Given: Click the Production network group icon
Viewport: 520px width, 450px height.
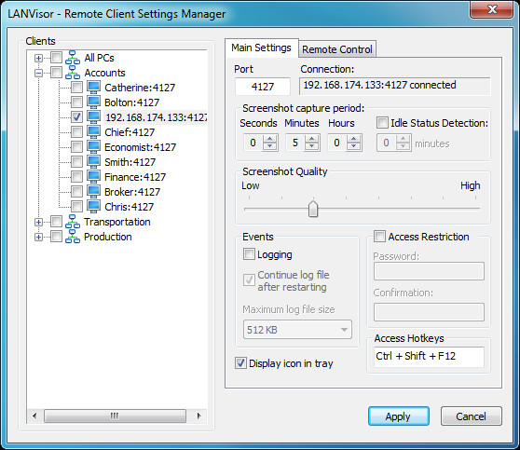Looking at the screenshot, I should pos(73,237).
